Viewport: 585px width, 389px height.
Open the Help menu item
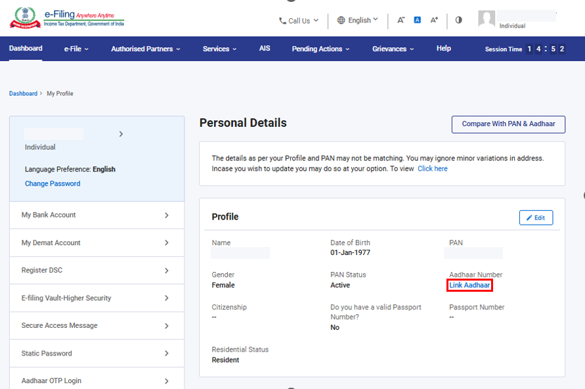tap(444, 49)
